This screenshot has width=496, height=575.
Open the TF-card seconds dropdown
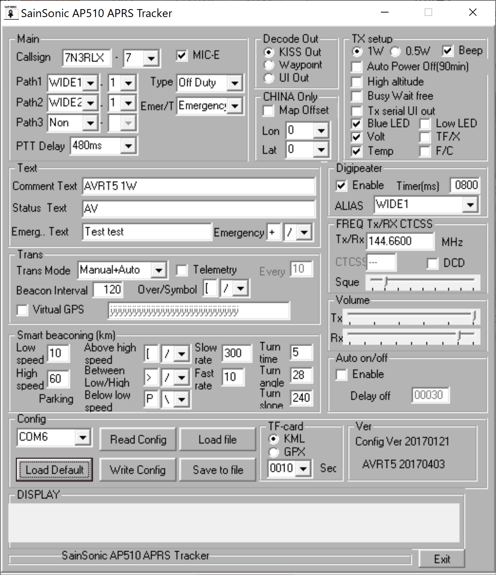(303, 469)
